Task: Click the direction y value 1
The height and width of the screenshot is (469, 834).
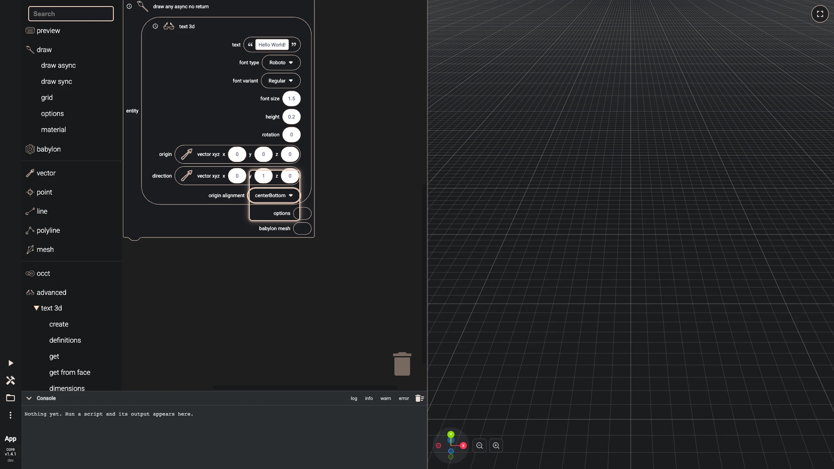Action: pyautogui.click(x=263, y=176)
